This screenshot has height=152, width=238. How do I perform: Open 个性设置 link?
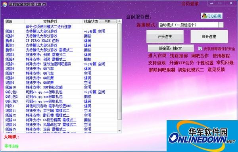pos(205,63)
